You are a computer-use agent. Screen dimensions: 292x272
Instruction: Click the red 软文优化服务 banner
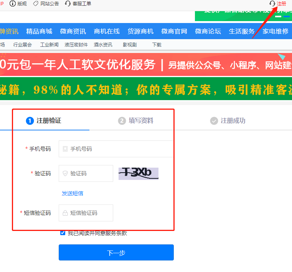(146, 64)
